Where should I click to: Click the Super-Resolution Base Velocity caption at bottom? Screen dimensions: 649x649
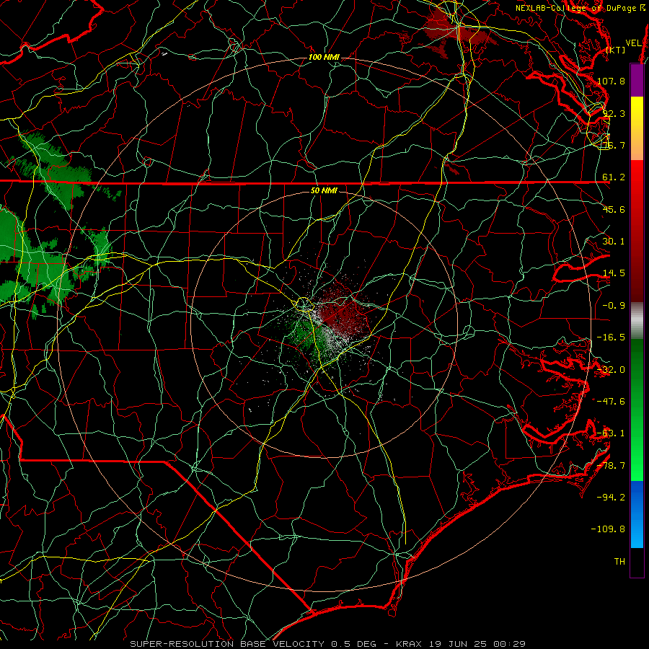pyautogui.click(x=328, y=644)
